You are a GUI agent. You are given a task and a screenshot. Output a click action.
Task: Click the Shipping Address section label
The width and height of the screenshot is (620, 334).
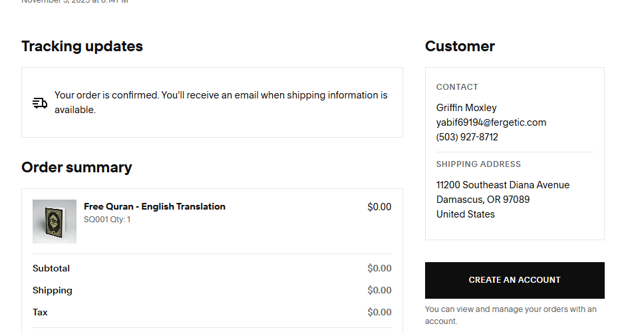click(478, 164)
